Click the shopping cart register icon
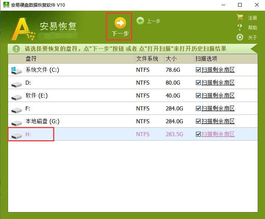This screenshot has height=219, width=265. (240, 17)
